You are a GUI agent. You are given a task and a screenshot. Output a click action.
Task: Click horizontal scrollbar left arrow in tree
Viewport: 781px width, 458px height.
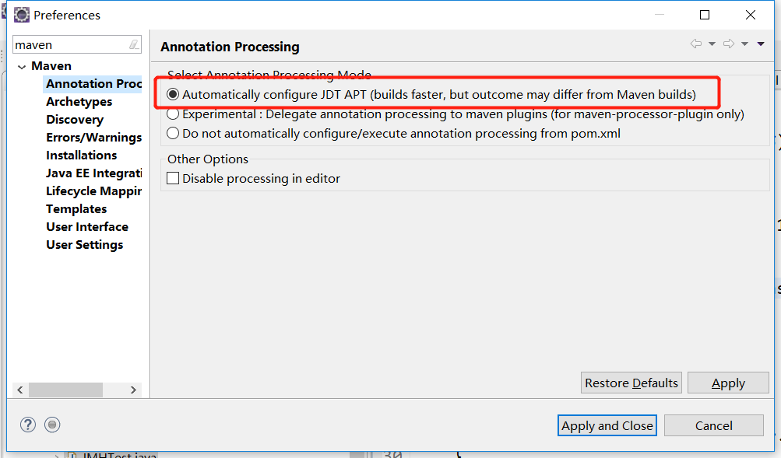coord(20,390)
